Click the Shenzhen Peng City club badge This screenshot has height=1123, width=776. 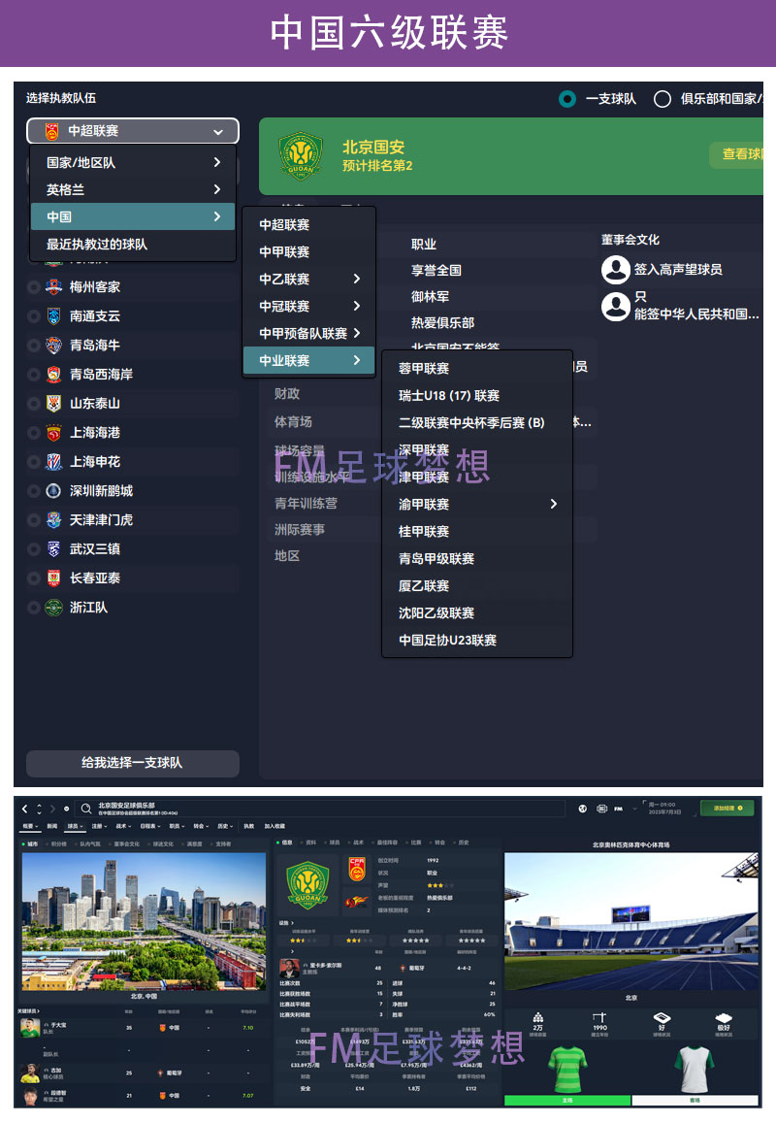(x=53, y=490)
